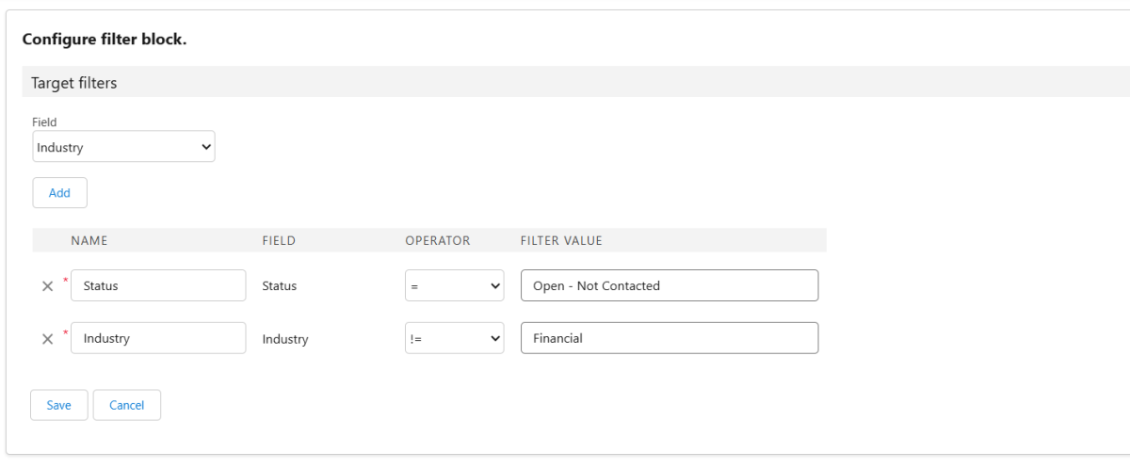The height and width of the screenshot is (469, 1130).
Task: Click the NAME column header
Action: 89,241
